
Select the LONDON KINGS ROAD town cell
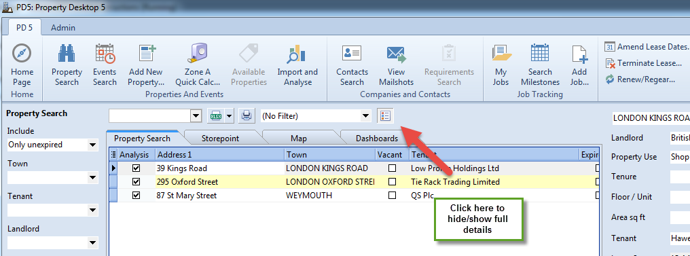click(330, 168)
